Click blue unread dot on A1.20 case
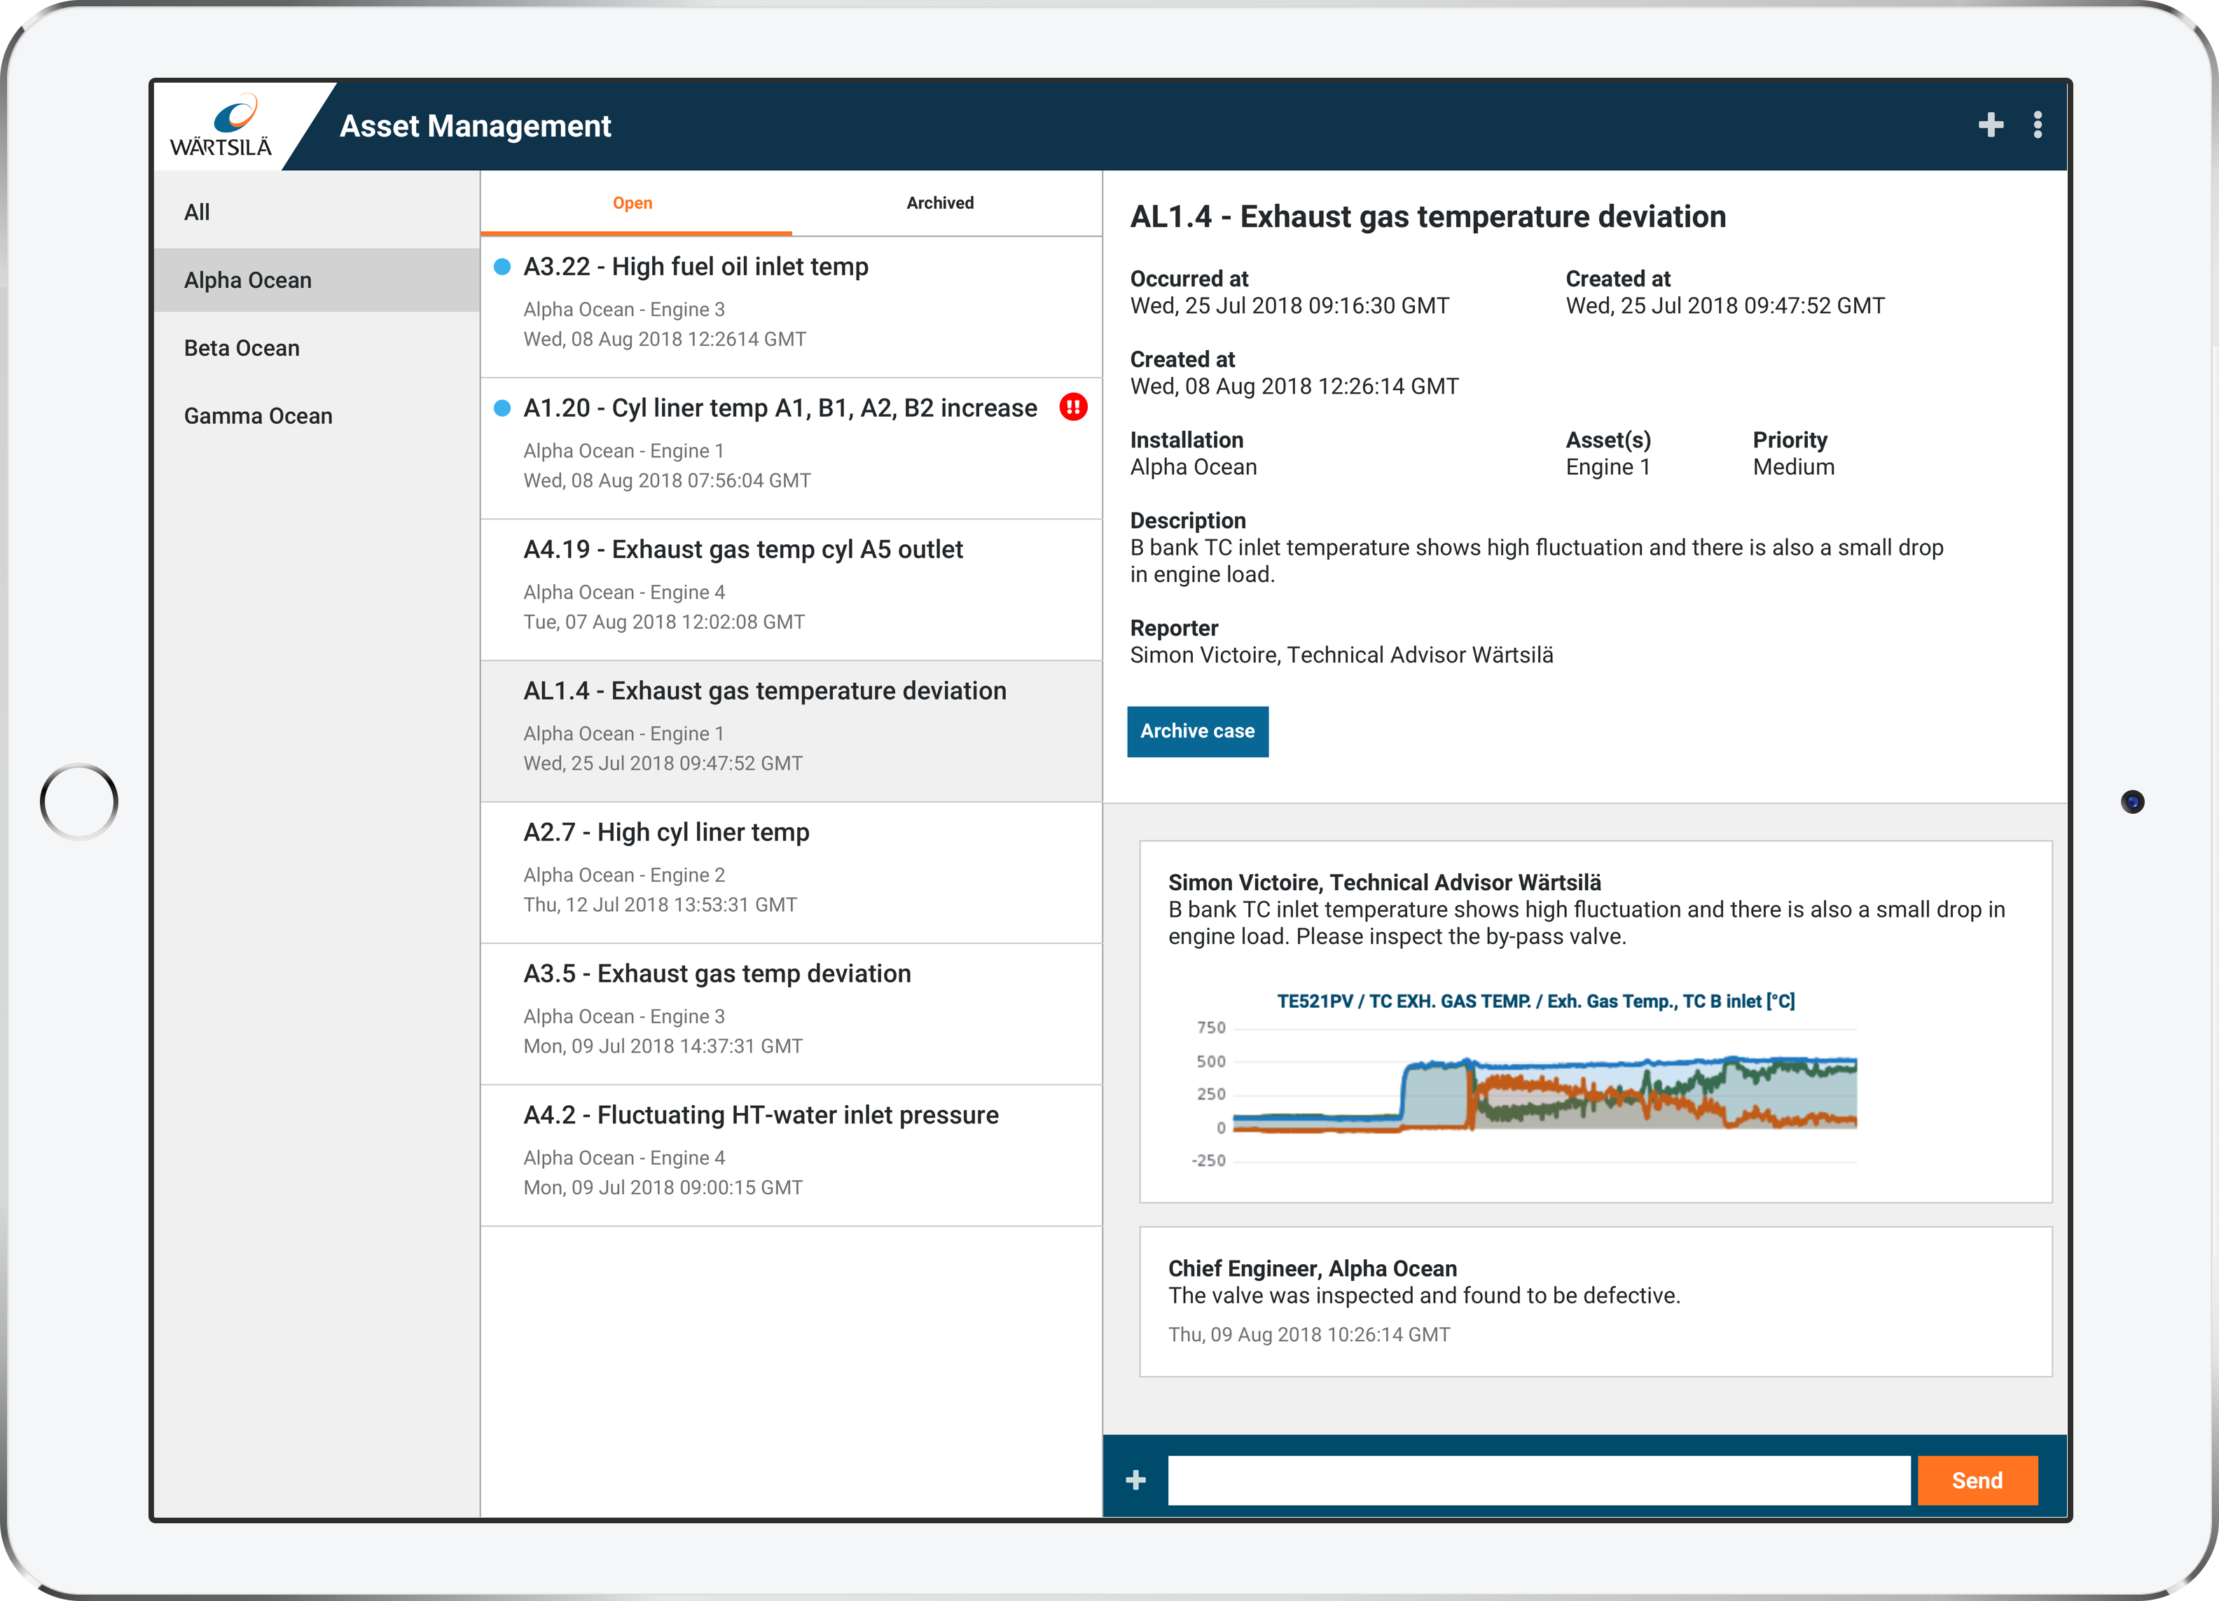Viewport: 2219px width, 1601px height. [x=502, y=408]
